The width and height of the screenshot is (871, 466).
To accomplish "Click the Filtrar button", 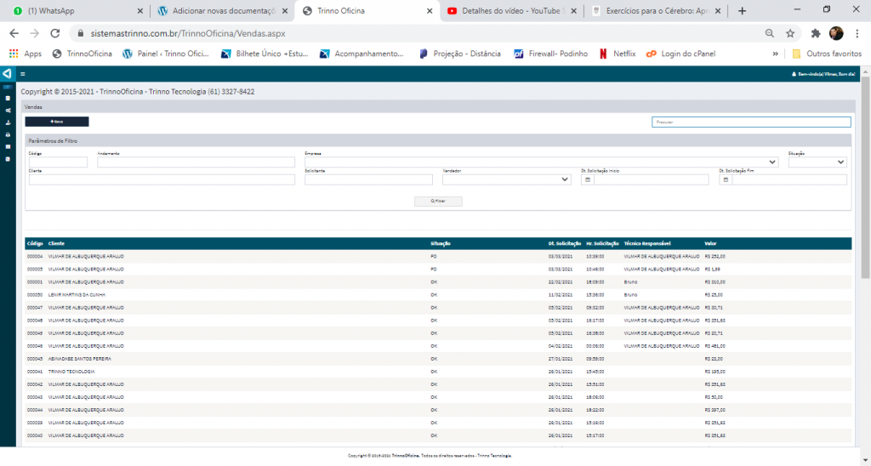I will 438,202.
